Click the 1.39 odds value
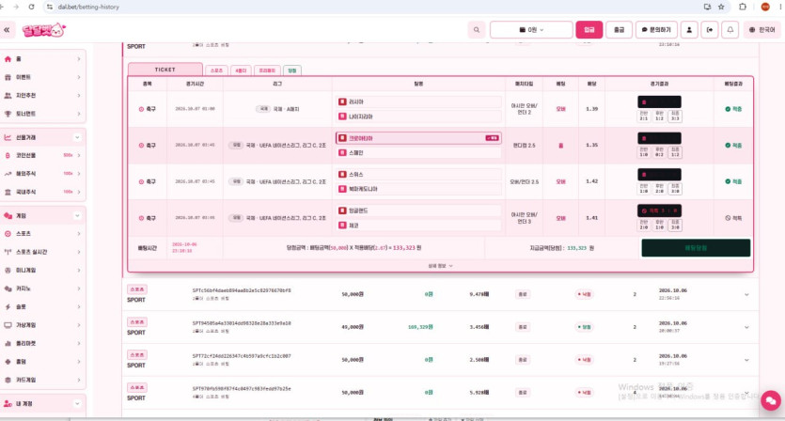The height and width of the screenshot is (421, 785). click(x=591, y=109)
